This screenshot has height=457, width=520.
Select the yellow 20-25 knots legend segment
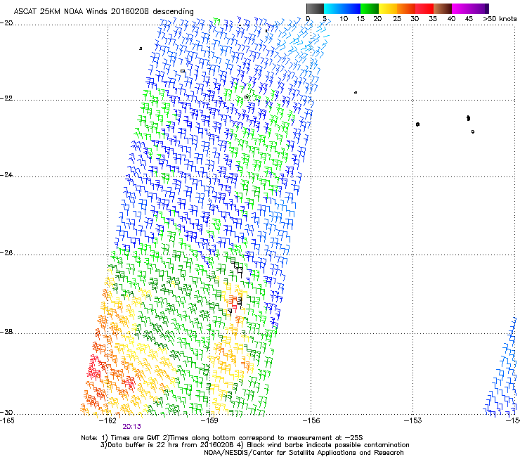[388, 8]
